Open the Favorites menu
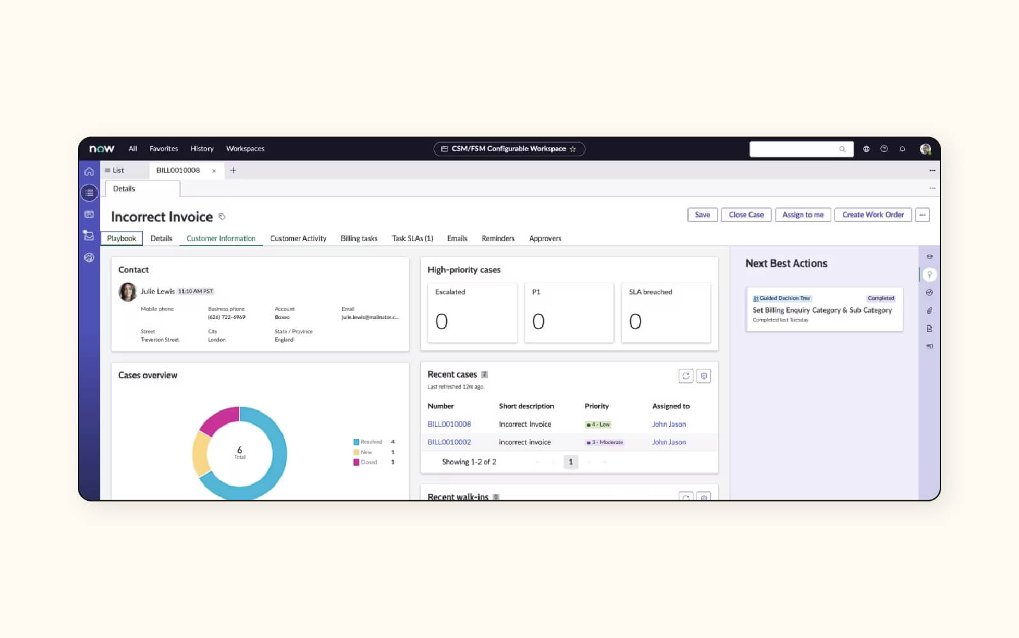 coord(164,149)
